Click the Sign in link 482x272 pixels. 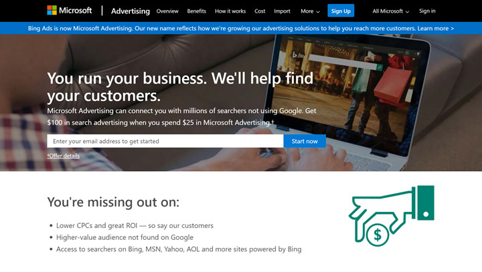(x=427, y=11)
